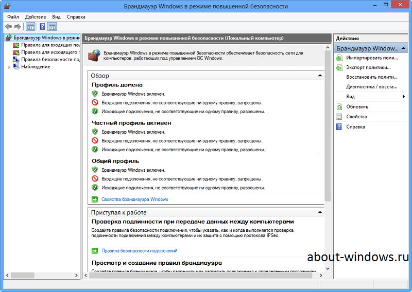Open the Свойства брандмауэра Windows link
This screenshot has height=292, width=412.
point(135,199)
